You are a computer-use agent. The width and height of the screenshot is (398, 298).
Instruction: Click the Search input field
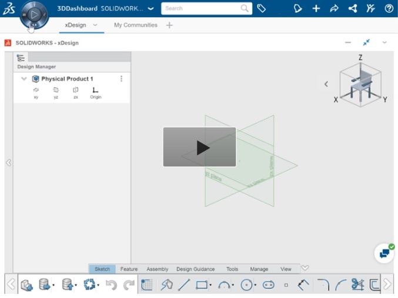point(206,8)
